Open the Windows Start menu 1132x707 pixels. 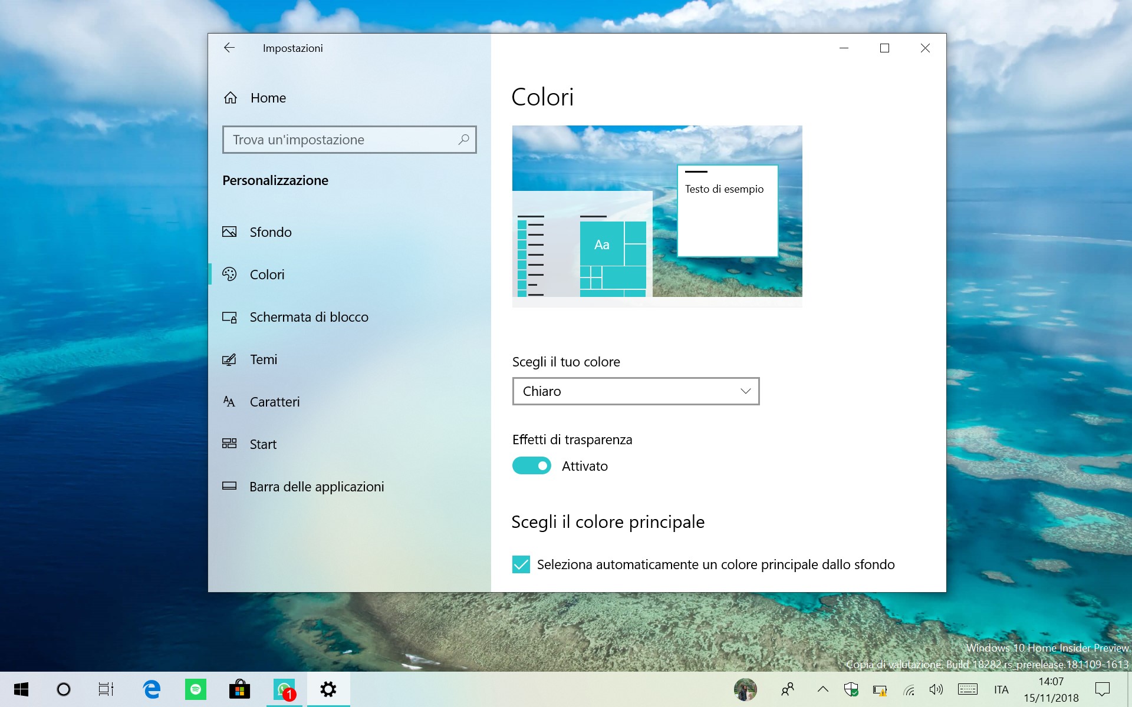tap(21, 689)
